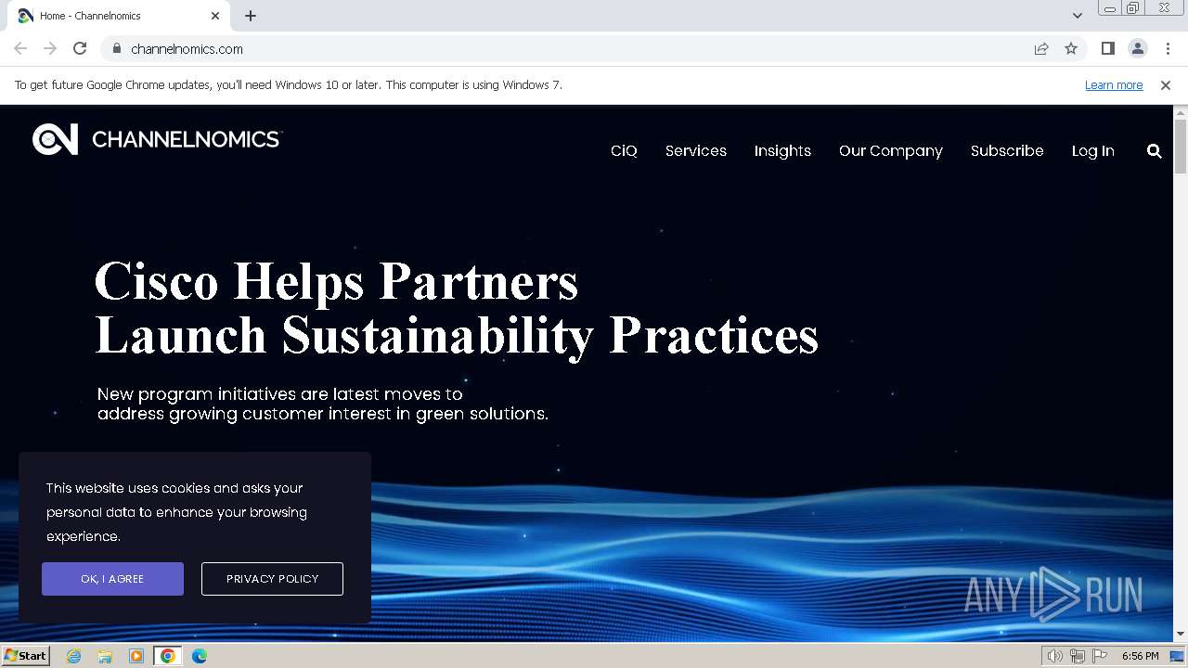This screenshot has width=1188, height=668.
Task: Open the browser side panel icon
Action: (x=1107, y=48)
